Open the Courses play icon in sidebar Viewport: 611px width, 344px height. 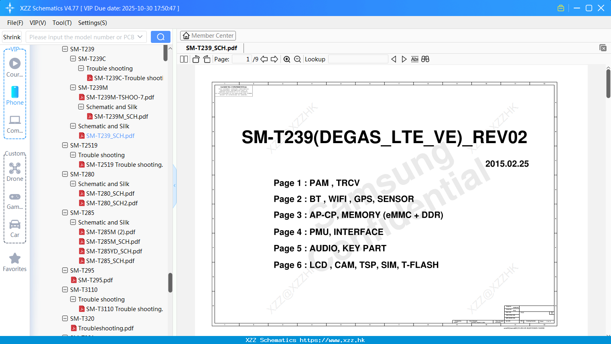(x=15, y=63)
